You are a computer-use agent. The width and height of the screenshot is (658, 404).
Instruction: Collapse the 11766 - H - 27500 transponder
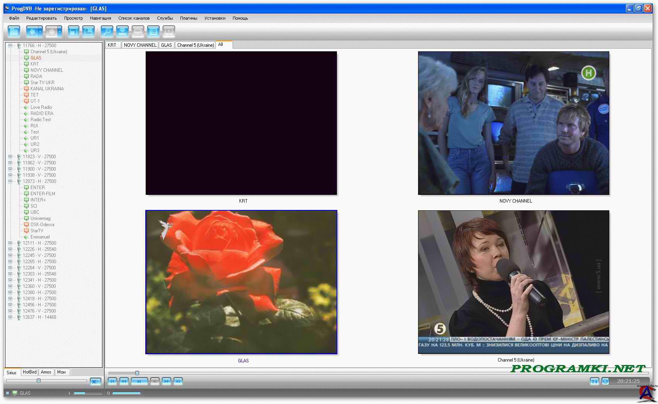tap(10, 46)
